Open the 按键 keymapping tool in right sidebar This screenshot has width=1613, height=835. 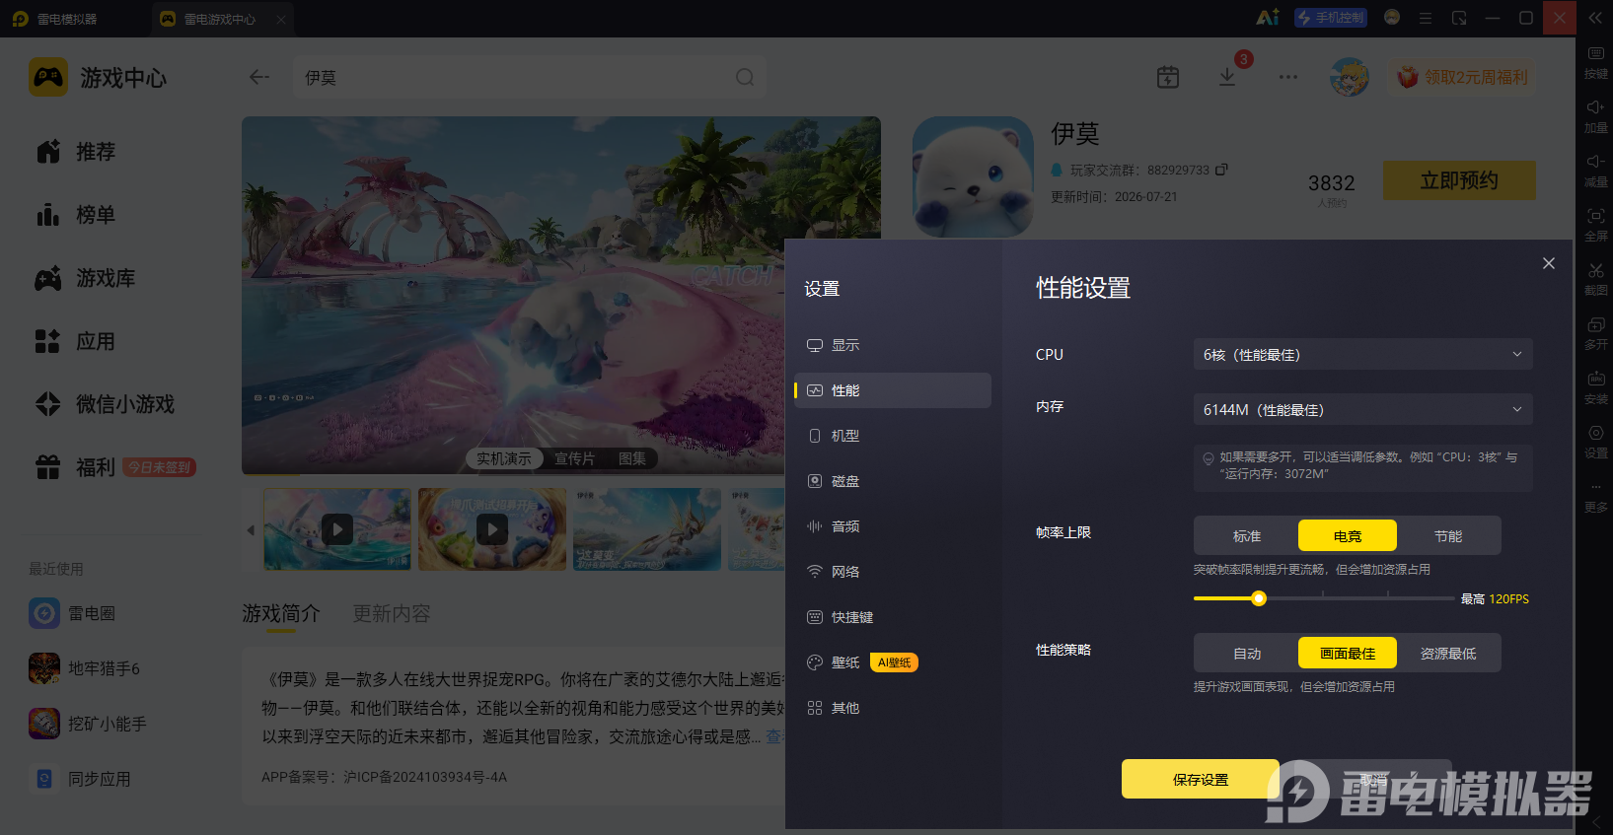point(1595,61)
